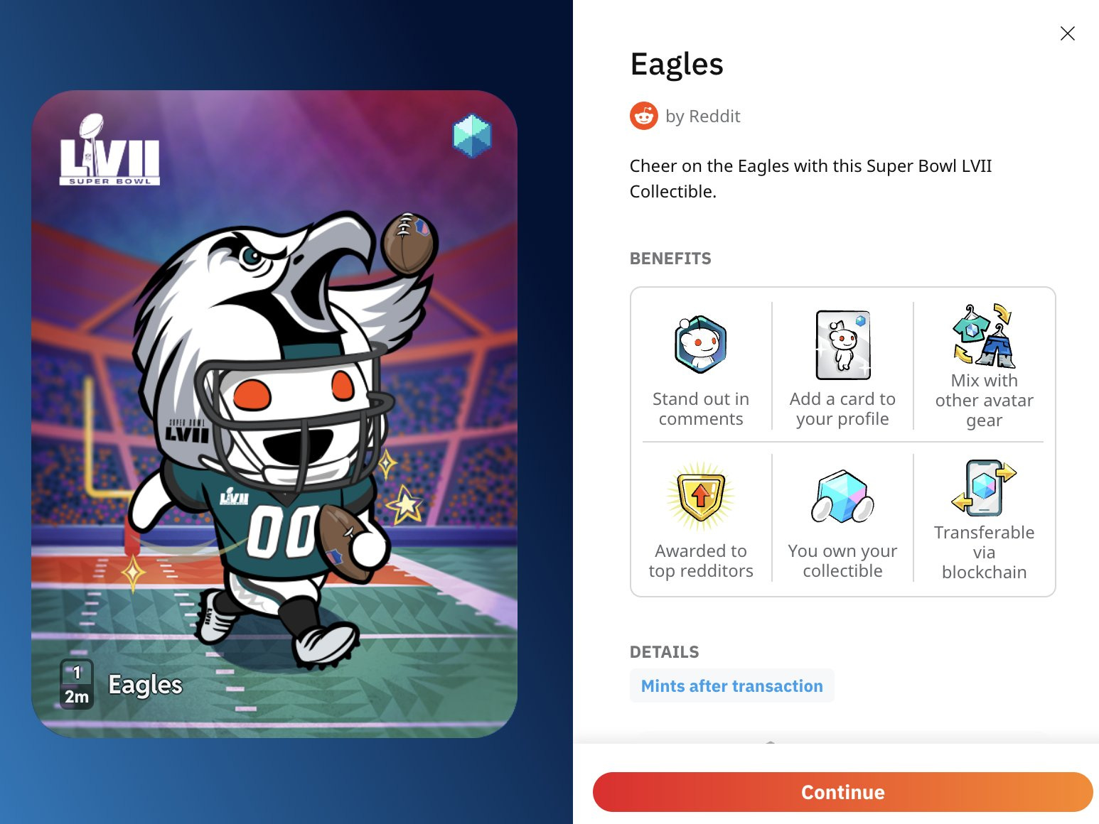
Task: Click the profile card Snoo icon
Action: pyautogui.click(x=843, y=345)
